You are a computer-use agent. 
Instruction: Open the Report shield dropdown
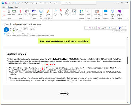21,13
